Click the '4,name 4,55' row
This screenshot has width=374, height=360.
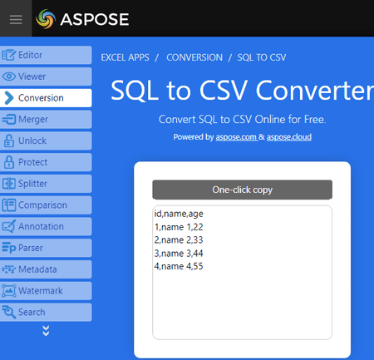click(x=179, y=266)
